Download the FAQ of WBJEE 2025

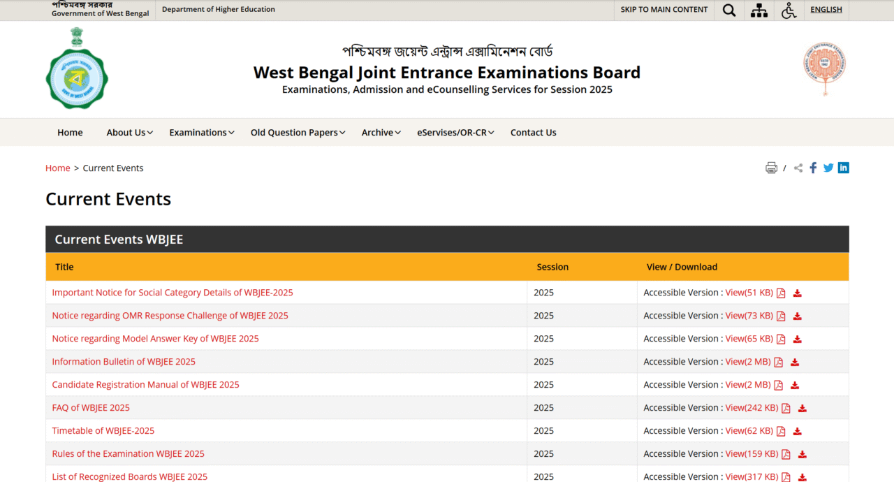[803, 409]
